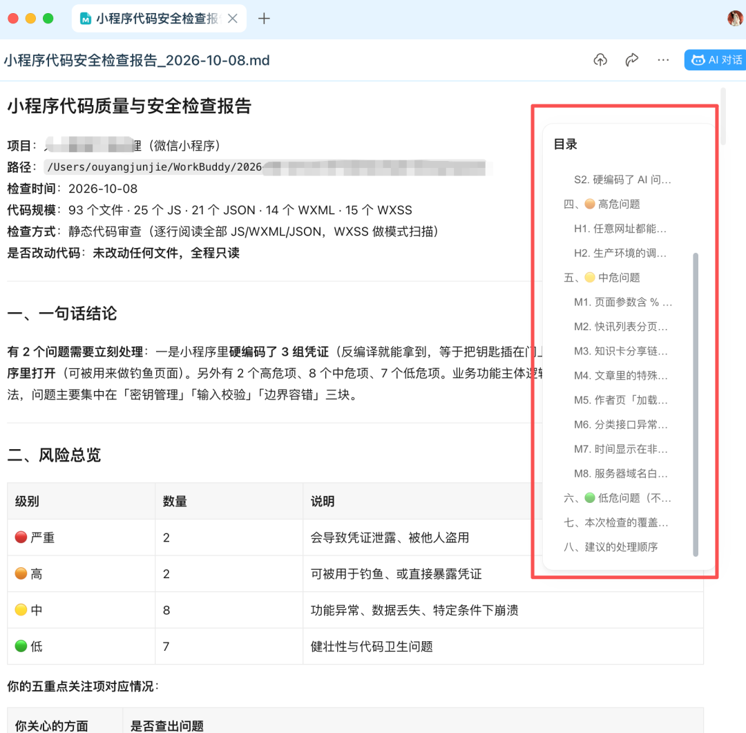This screenshot has height=733, width=746.
Task: Click 检查时间 2026-10-08 line
Action: point(73,189)
